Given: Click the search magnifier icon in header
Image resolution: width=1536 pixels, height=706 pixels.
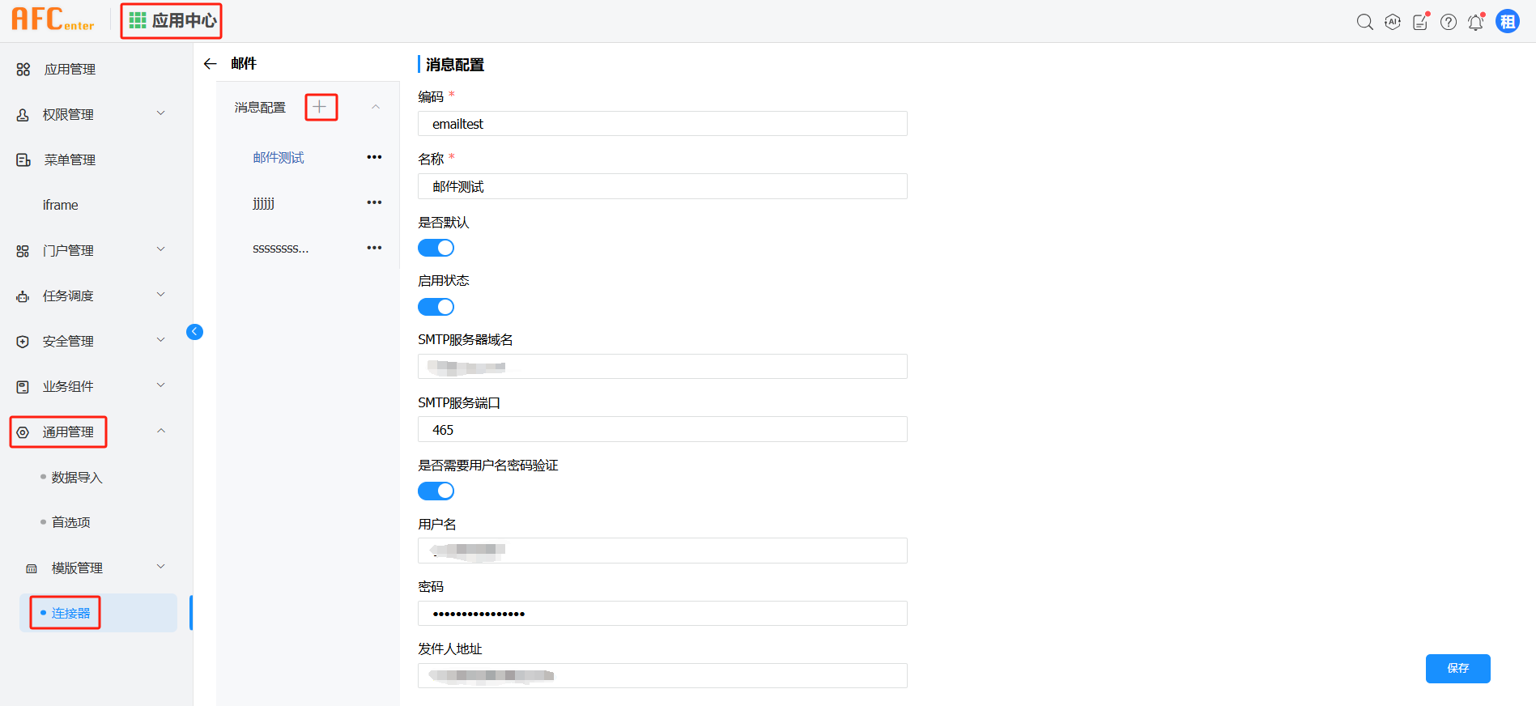Looking at the screenshot, I should [1364, 22].
